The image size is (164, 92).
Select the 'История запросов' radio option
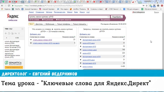(x=57, y=20)
